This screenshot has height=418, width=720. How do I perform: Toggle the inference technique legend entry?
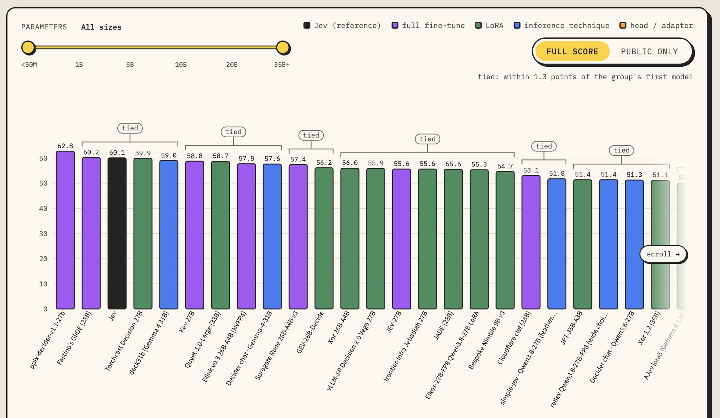click(x=561, y=25)
